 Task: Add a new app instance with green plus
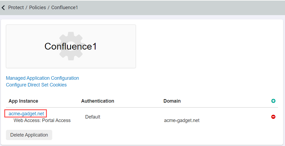point(273,101)
